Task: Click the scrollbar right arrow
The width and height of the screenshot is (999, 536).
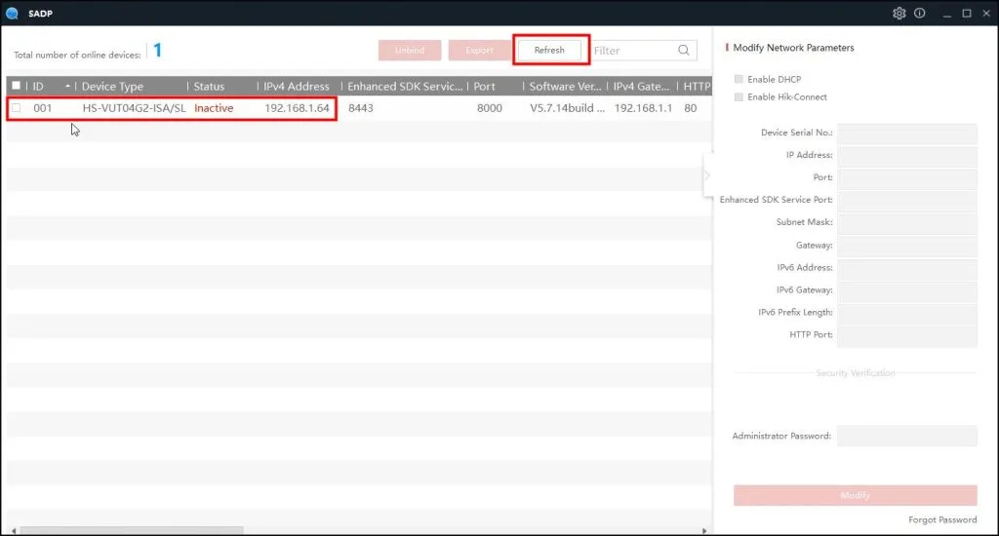Action: (704, 530)
